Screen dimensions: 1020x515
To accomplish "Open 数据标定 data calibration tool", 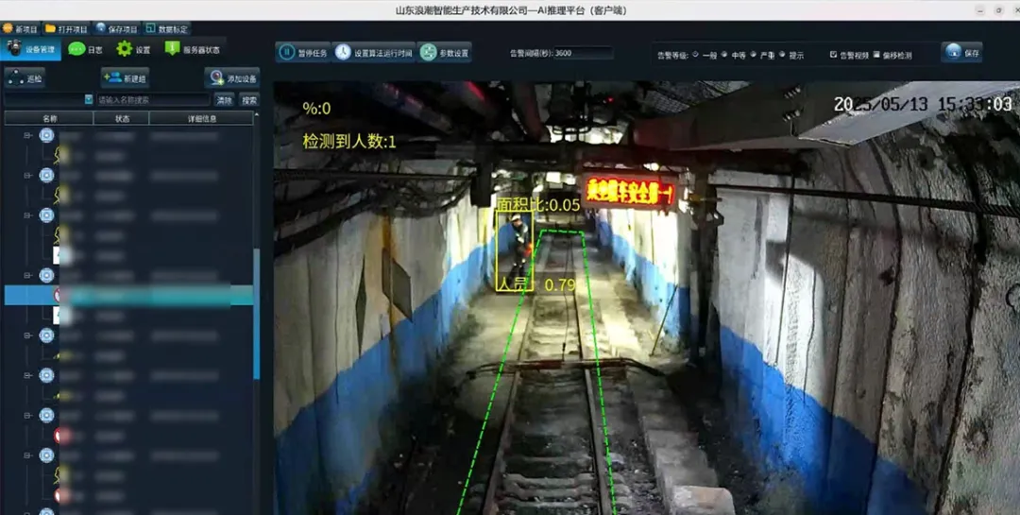I will (167, 29).
